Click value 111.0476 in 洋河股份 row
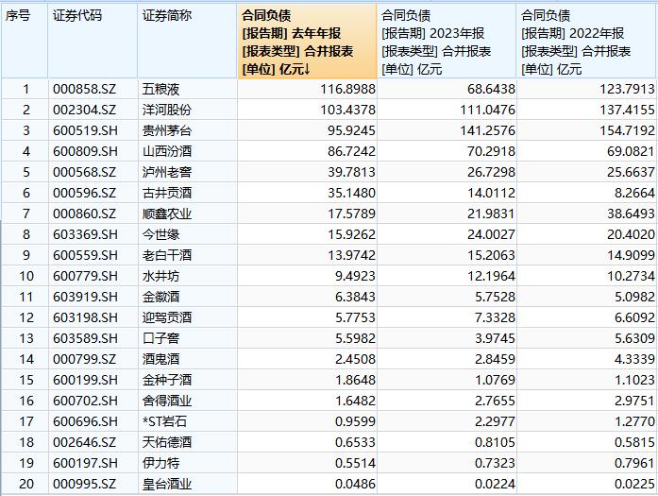The image size is (658, 496). tap(488, 110)
